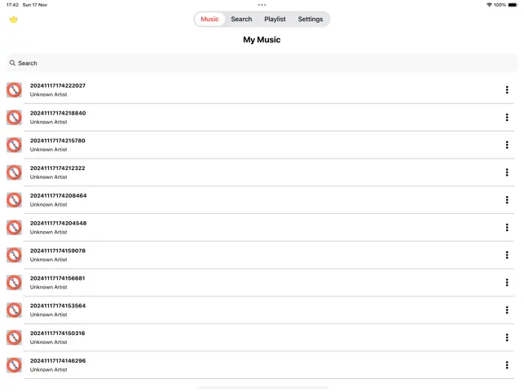524x392 pixels.
Task: Open more options for track 20241117174212322
Action: click(x=507, y=172)
